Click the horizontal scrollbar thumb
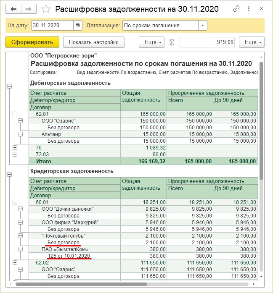 pos(81,284)
